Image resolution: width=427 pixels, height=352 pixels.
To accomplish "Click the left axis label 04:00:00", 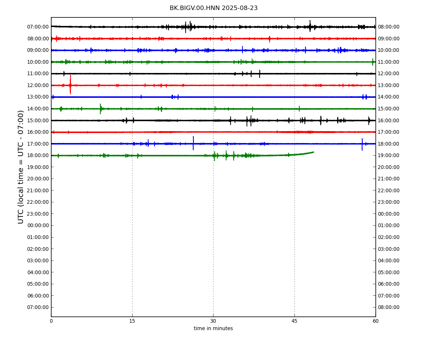I will [38, 272].
